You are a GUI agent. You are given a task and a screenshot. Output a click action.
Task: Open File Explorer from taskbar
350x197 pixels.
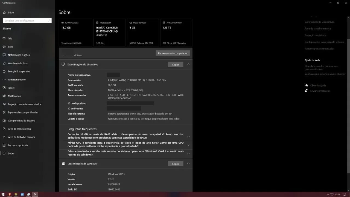[x=16, y=195]
